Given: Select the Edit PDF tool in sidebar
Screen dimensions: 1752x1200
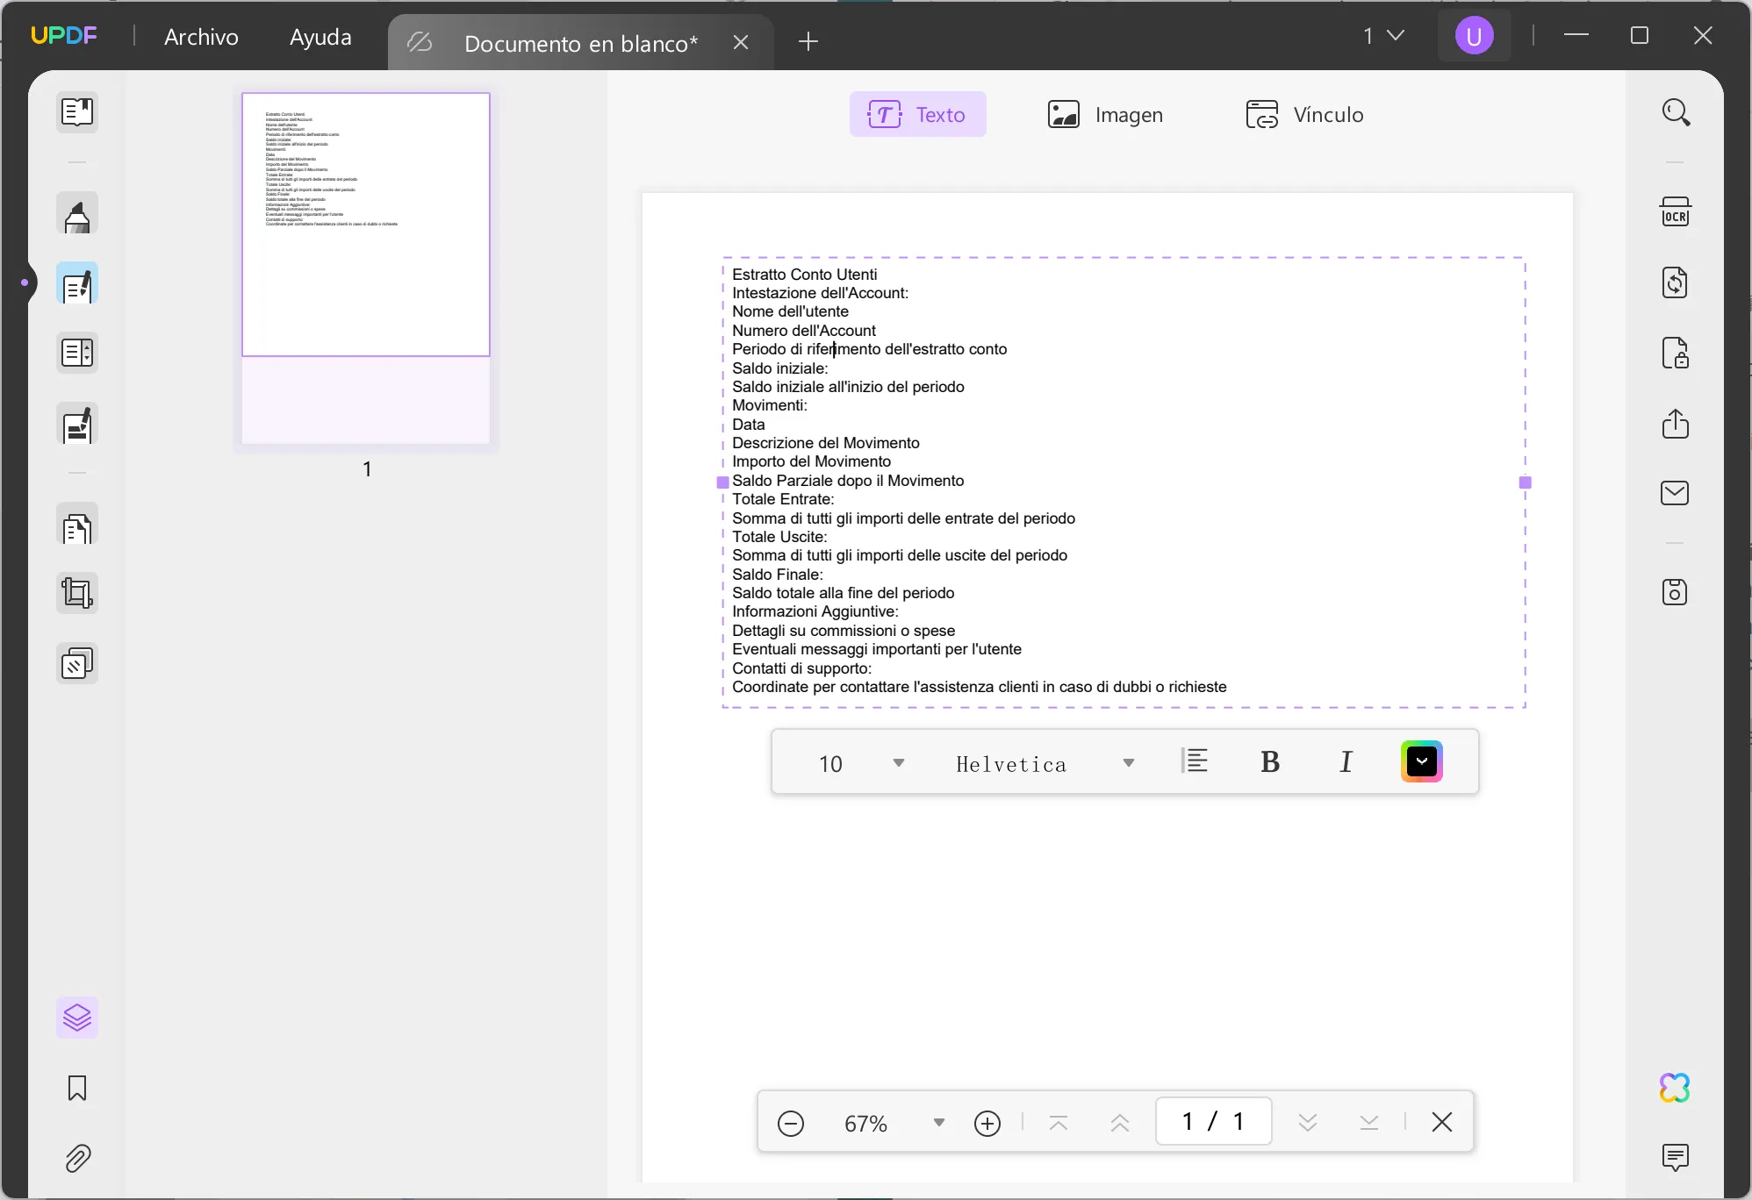Looking at the screenshot, I should click(x=77, y=284).
